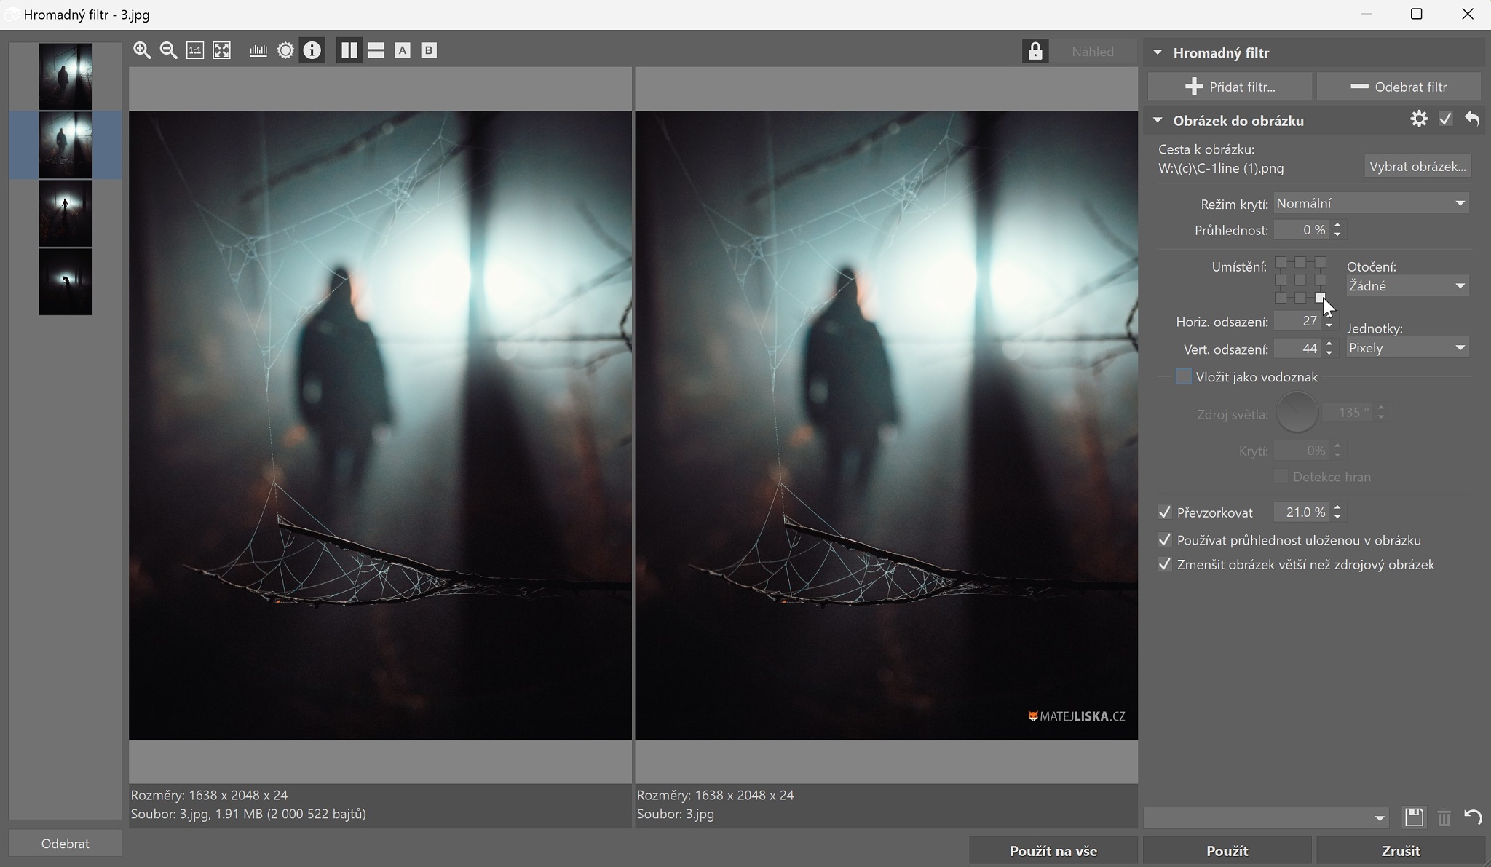
Task: Switch to side-by-side vertical split view
Action: click(349, 50)
